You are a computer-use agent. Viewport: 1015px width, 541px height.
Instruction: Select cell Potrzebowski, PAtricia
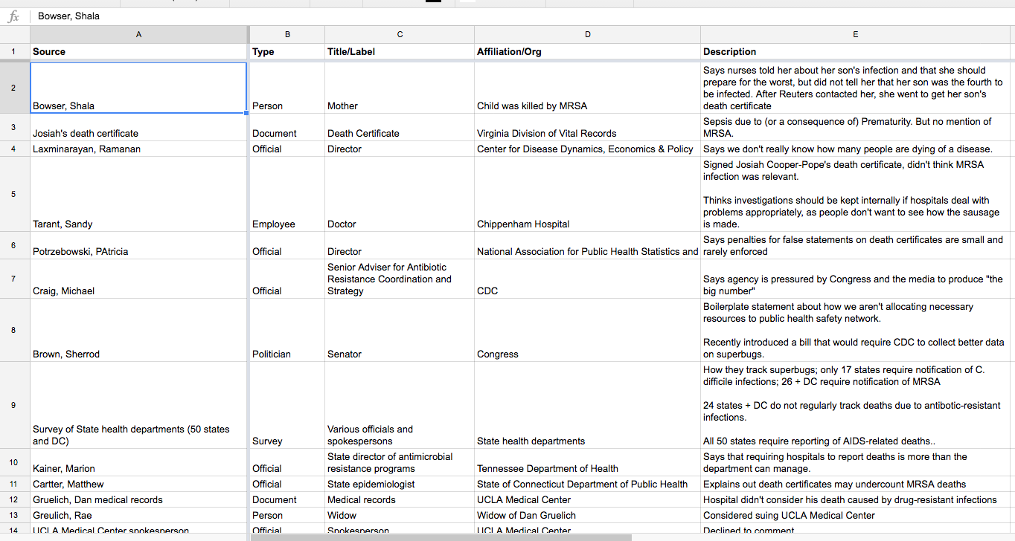[139, 245]
